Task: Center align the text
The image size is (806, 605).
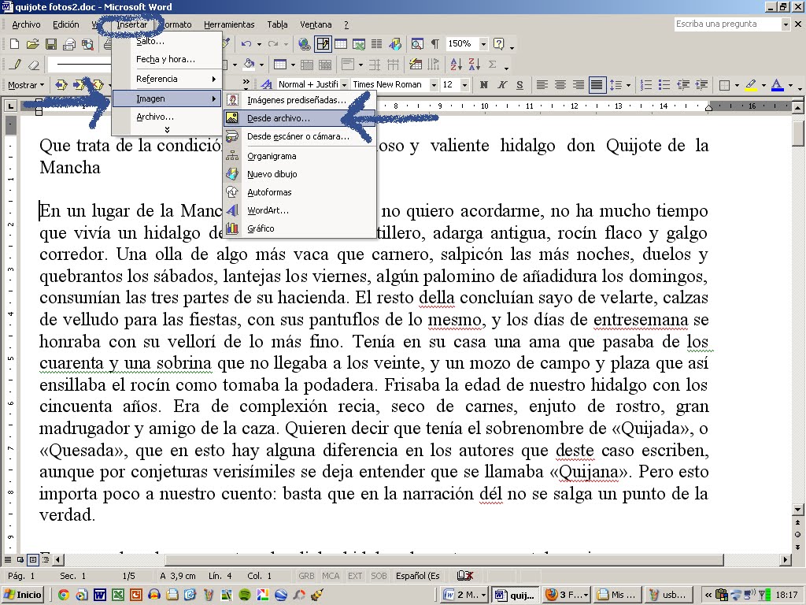Action: coord(560,84)
